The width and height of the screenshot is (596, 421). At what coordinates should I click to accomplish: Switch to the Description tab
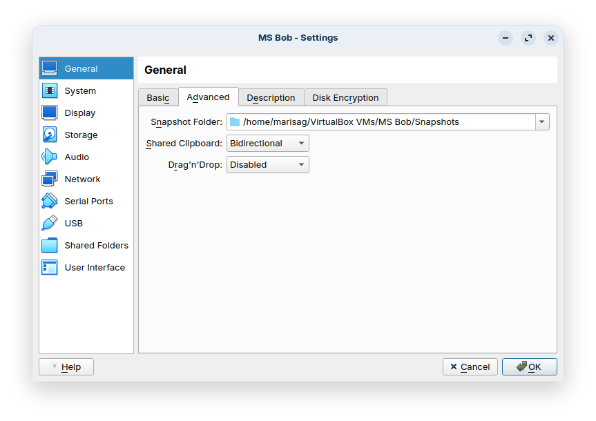pyautogui.click(x=271, y=98)
